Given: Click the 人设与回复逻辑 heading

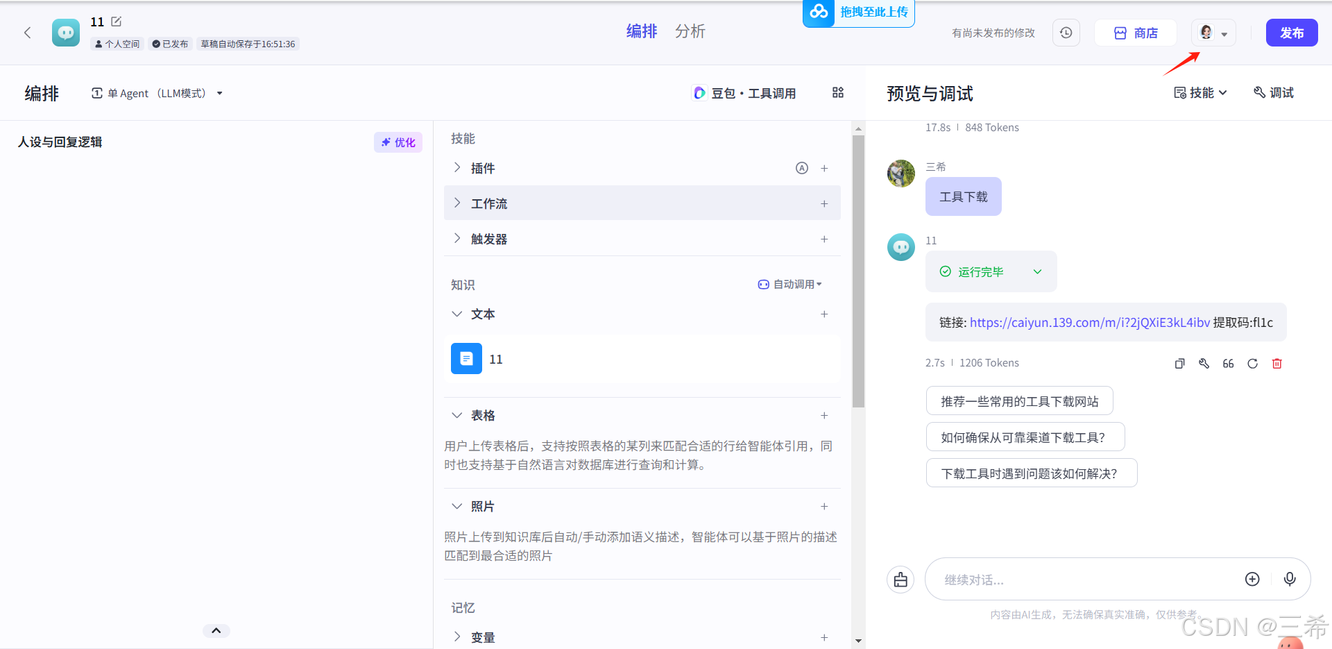Looking at the screenshot, I should (x=60, y=142).
